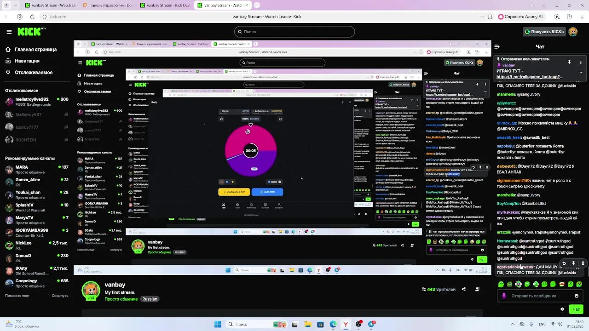589x331 pixels.
Task: Open the t.me/rollsgame_bot link in pinned message
Action: point(530,77)
